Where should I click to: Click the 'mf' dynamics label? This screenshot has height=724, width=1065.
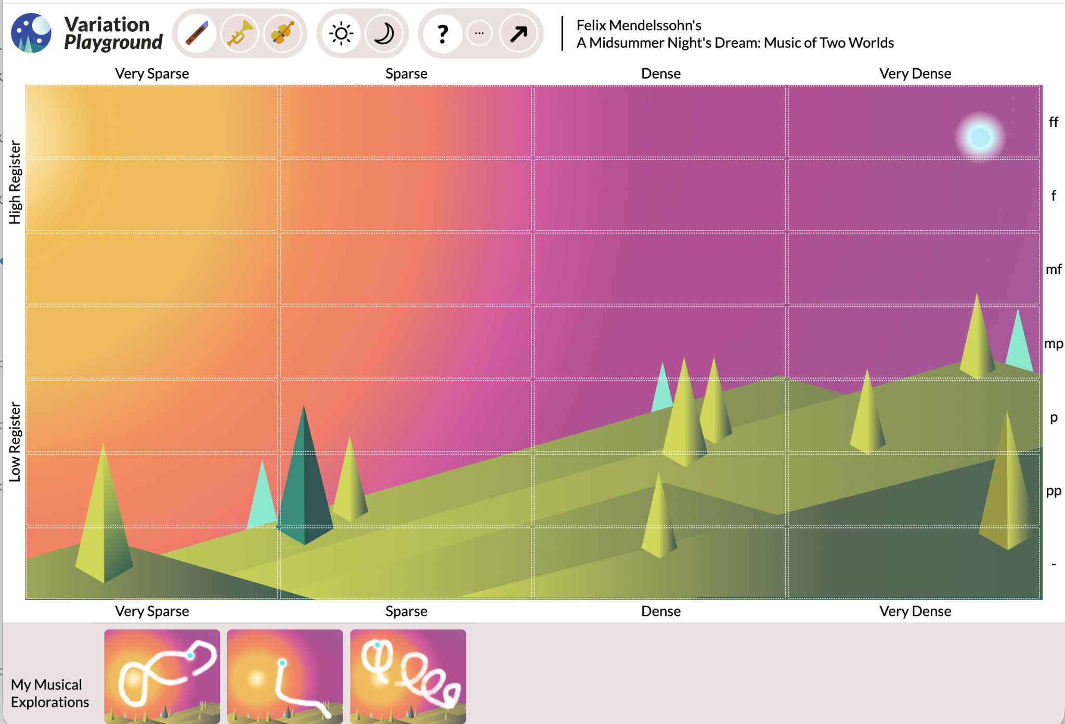(x=1054, y=269)
